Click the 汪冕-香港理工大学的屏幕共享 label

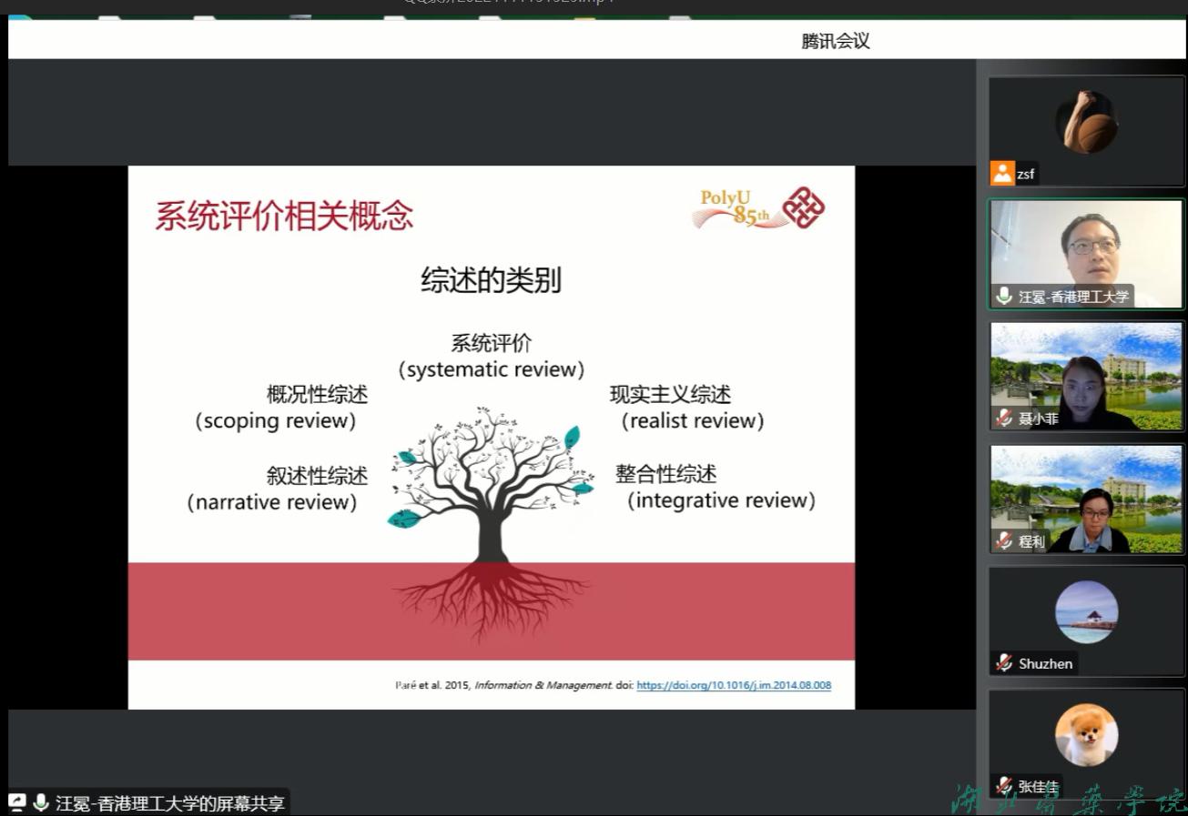[x=170, y=803]
